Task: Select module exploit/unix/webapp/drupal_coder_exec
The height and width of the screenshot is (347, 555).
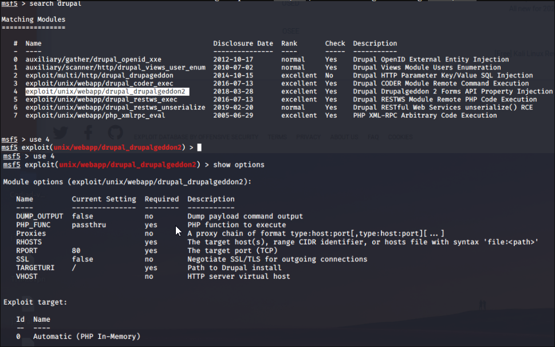Action: tap(100, 84)
